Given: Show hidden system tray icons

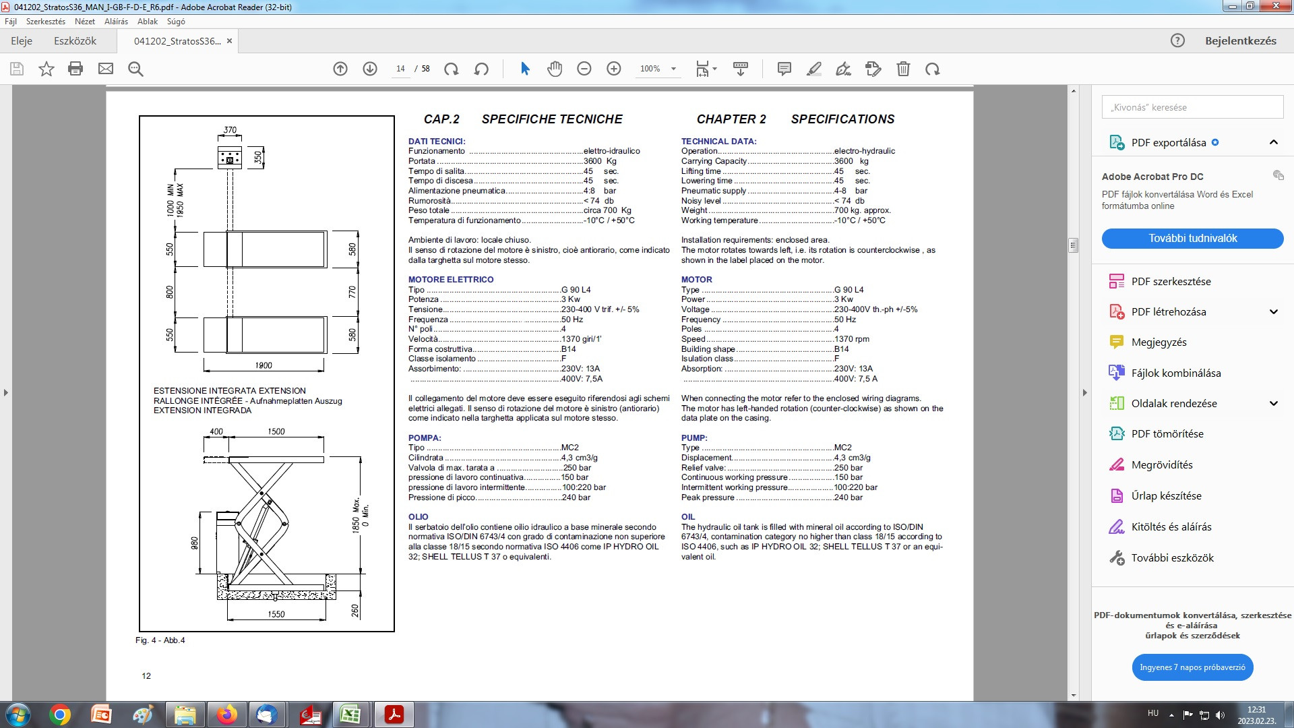Looking at the screenshot, I should [1171, 715].
